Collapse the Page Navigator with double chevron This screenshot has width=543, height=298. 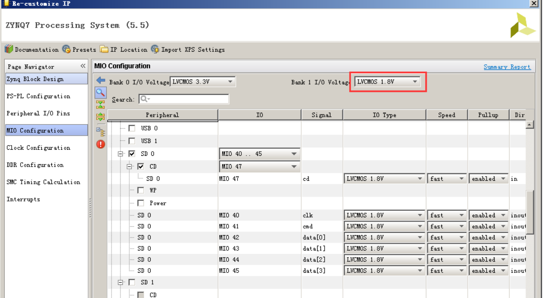[83, 66]
